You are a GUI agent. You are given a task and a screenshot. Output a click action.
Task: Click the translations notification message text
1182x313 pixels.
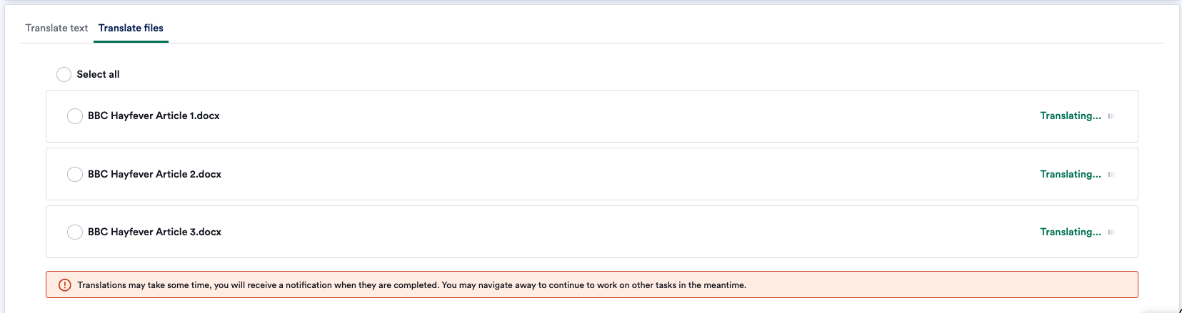coord(411,285)
